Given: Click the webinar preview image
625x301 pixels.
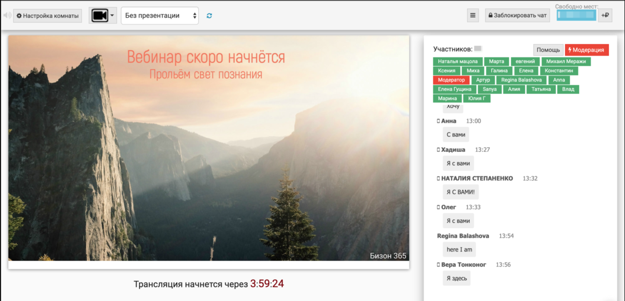Looking at the screenshot, I should tap(209, 148).
